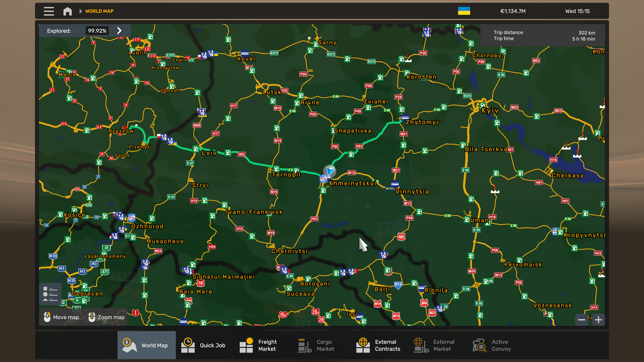The image size is (644, 362).
Task: Open the Cargo Market tab
Action: pos(322,345)
